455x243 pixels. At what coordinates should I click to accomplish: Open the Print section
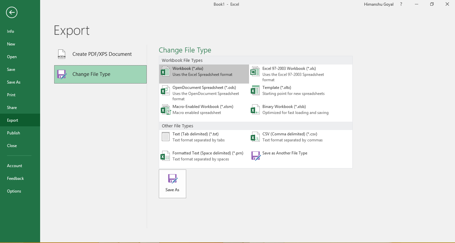coord(11,95)
